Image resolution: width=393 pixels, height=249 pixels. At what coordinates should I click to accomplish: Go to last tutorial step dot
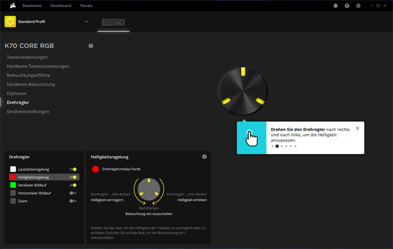[x=295, y=146]
